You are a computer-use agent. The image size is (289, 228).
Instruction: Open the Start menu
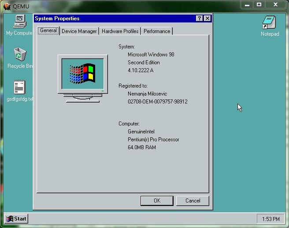pyautogui.click(x=16, y=219)
